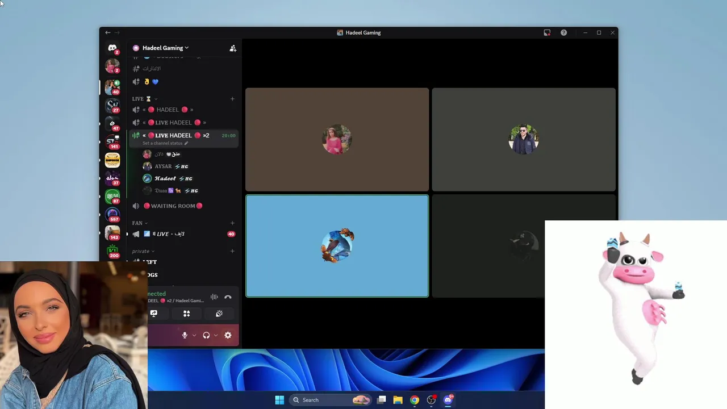This screenshot has height=409, width=727.
Task: Deafen with the headphones icon
Action: pyautogui.click(x=206, y=335)
